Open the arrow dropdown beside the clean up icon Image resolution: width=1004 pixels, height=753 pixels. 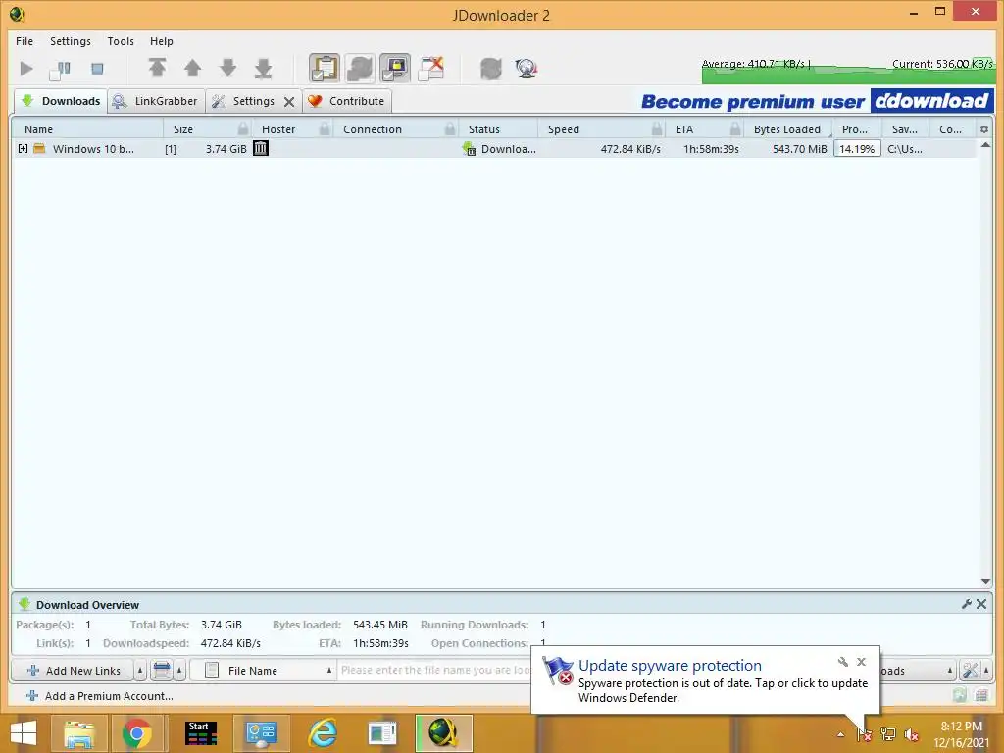[x=180, y=671]
